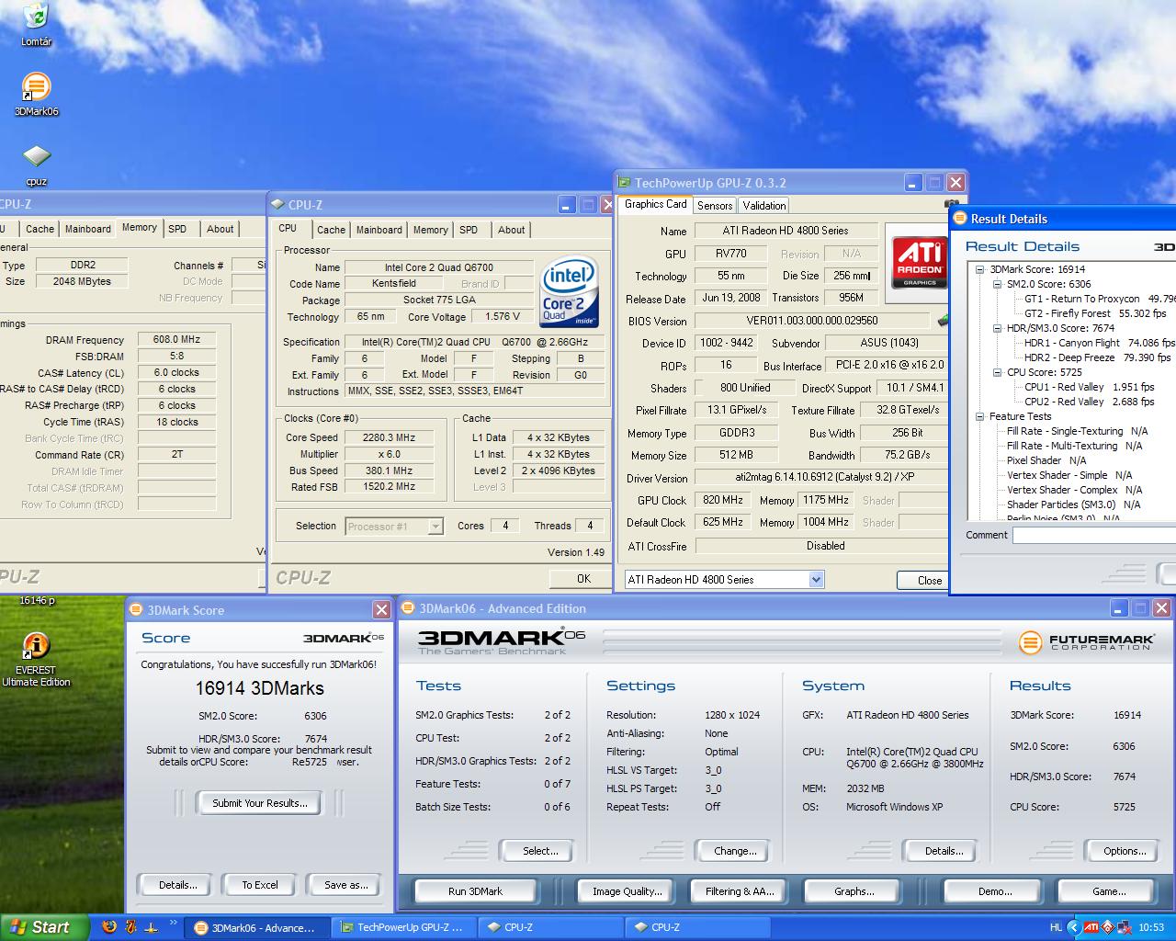
Task: Click the Comment input field
Action: click(1093, 535)
